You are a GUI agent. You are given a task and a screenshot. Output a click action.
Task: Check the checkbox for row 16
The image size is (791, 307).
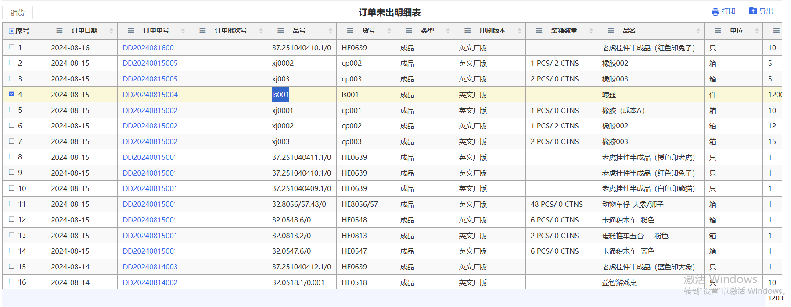click(11, 282)
